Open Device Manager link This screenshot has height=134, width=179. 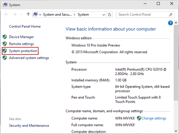click(21, 37)
